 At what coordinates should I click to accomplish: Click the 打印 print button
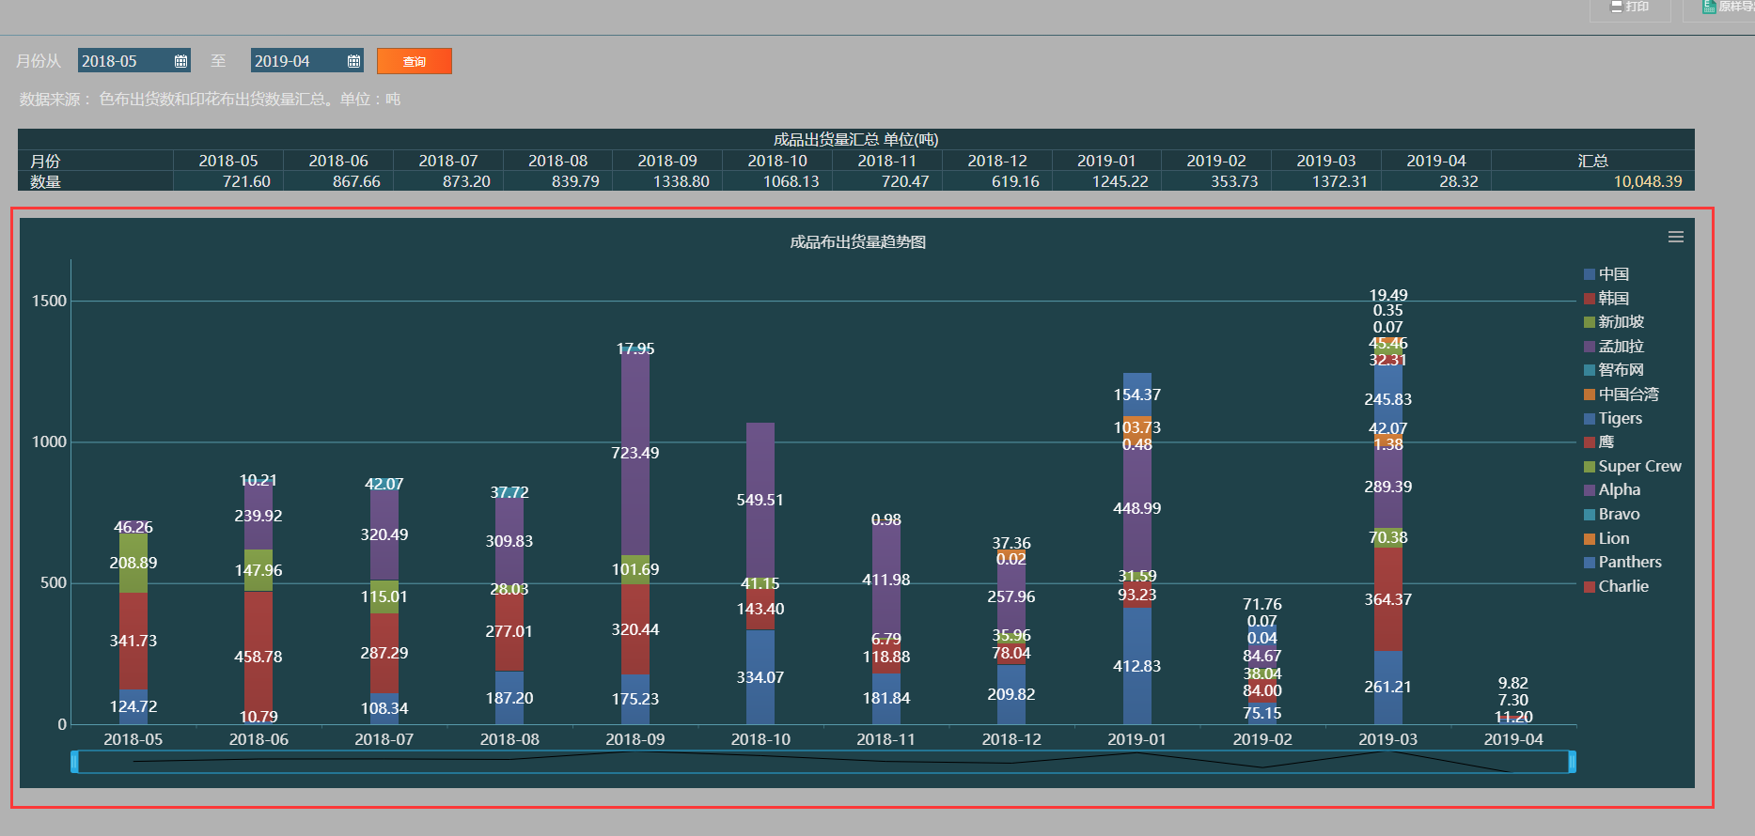click(x=1630, y=8)
